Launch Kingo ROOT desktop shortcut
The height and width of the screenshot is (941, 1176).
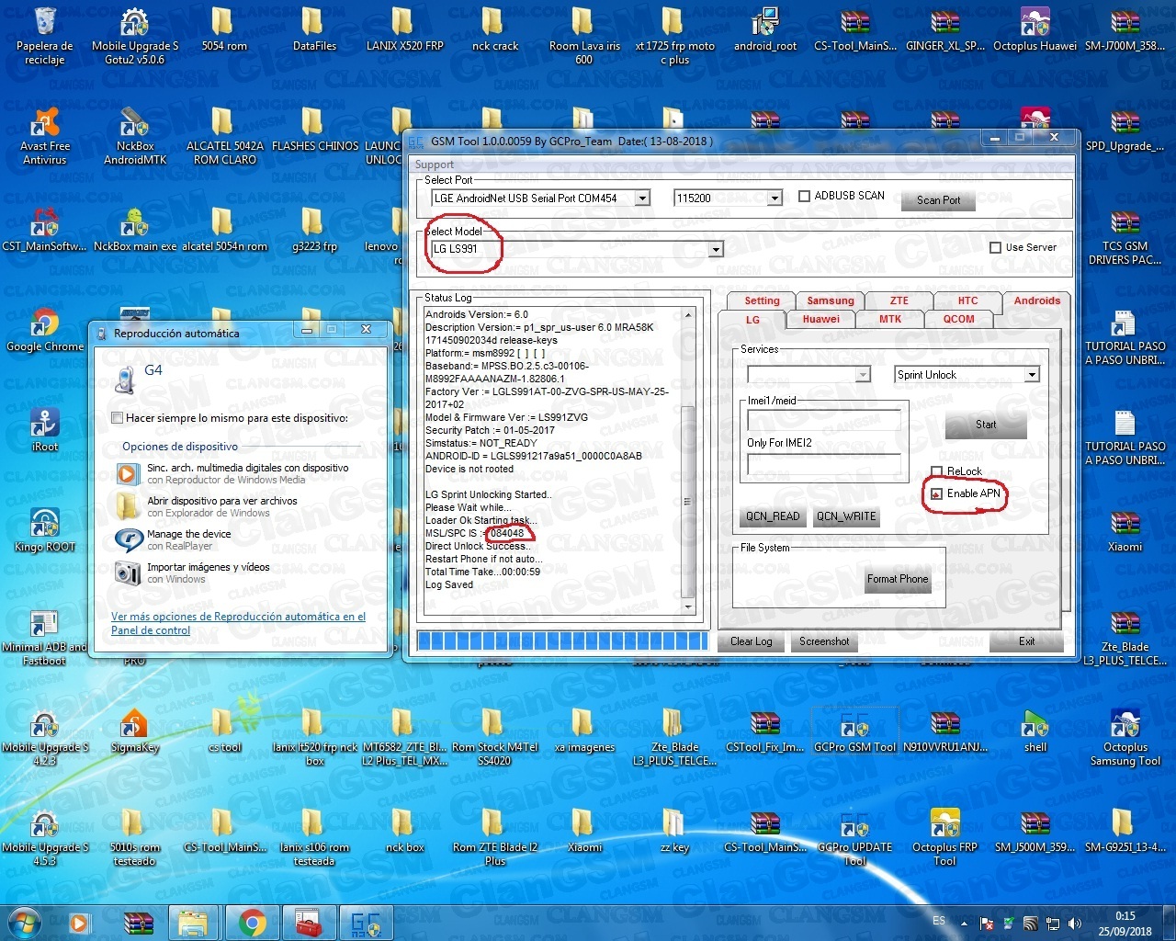coord(44,530)
